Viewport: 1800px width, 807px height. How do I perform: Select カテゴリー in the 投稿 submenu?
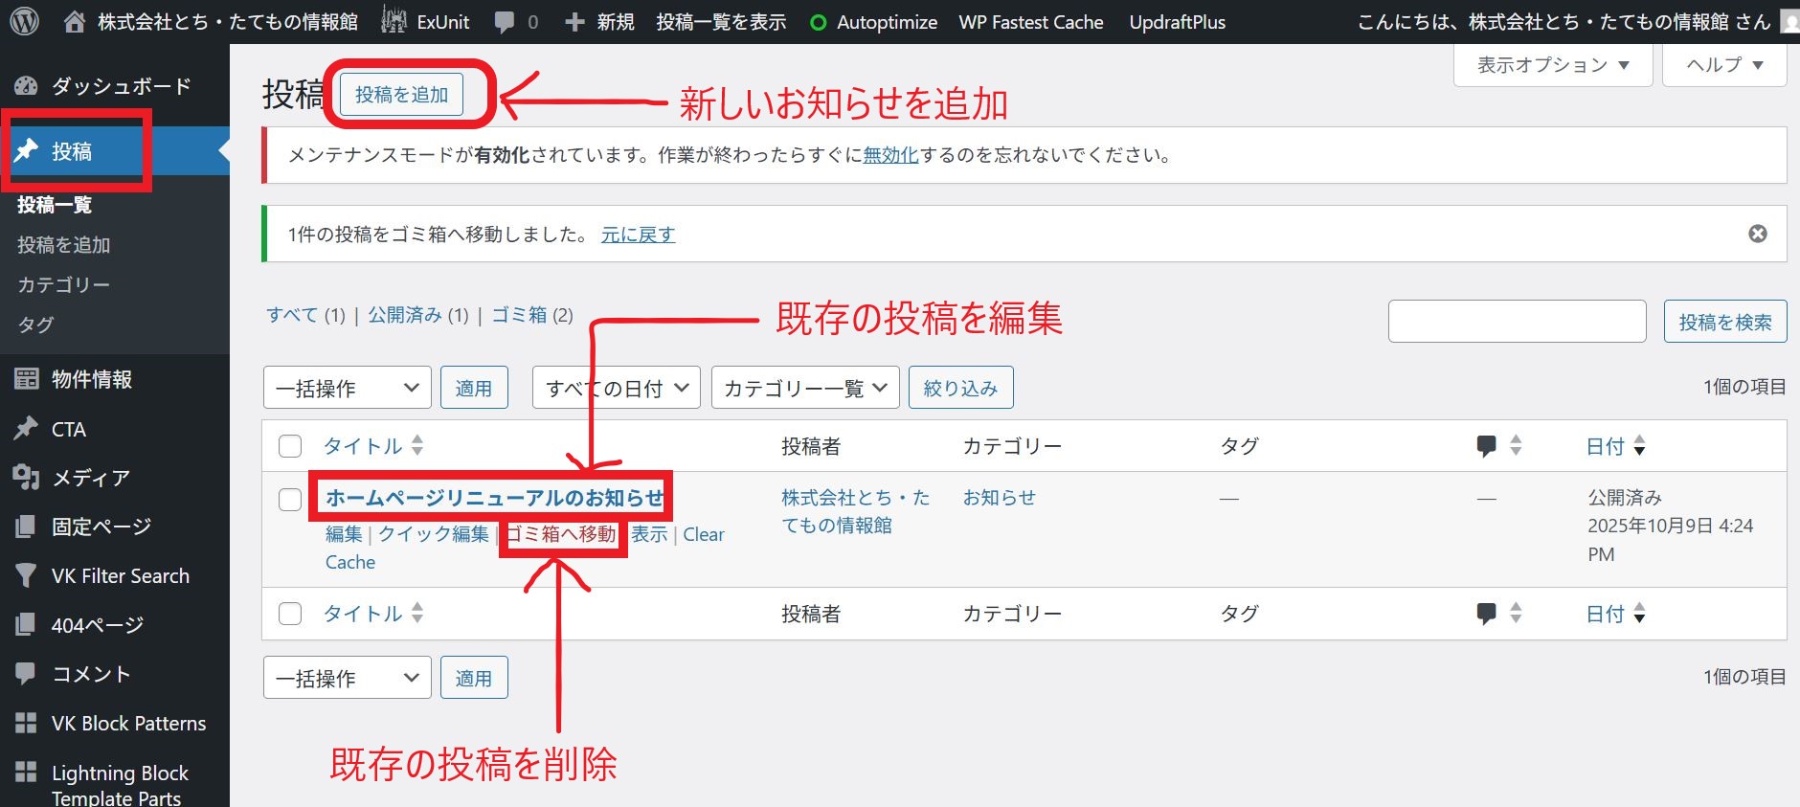point(63,285)
